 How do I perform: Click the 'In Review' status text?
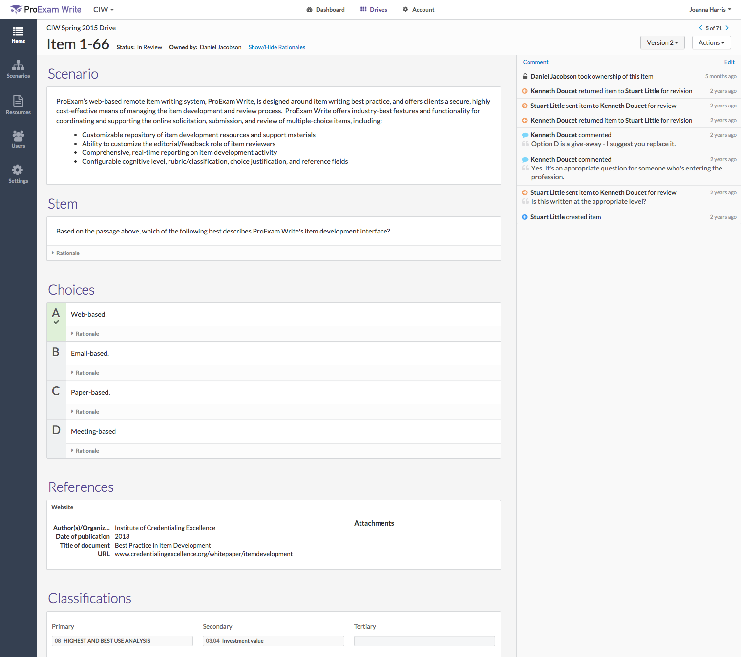[149, 47]
